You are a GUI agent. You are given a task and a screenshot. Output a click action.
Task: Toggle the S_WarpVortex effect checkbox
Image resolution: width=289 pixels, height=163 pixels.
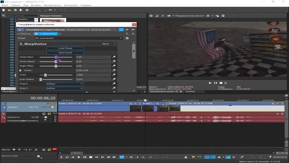tap(36, 34)
